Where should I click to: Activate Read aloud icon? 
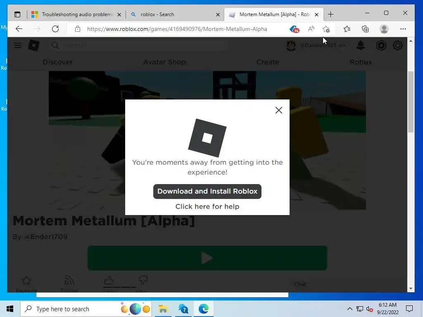[x=311, y=29]
